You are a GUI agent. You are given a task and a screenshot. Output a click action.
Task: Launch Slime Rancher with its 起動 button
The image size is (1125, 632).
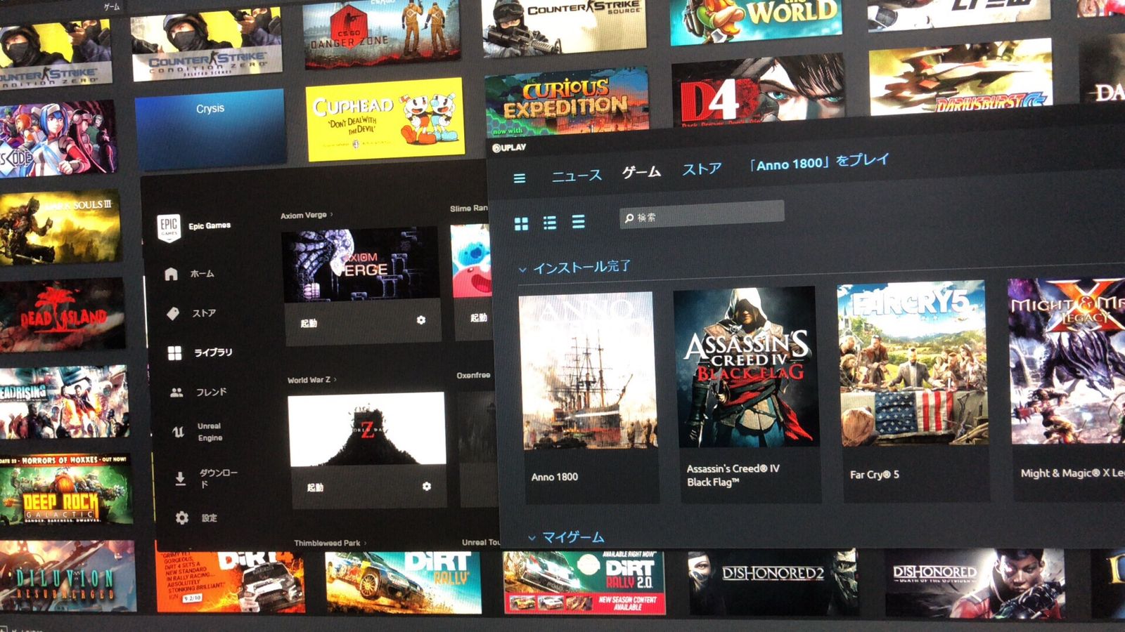(x=479, y=317)
